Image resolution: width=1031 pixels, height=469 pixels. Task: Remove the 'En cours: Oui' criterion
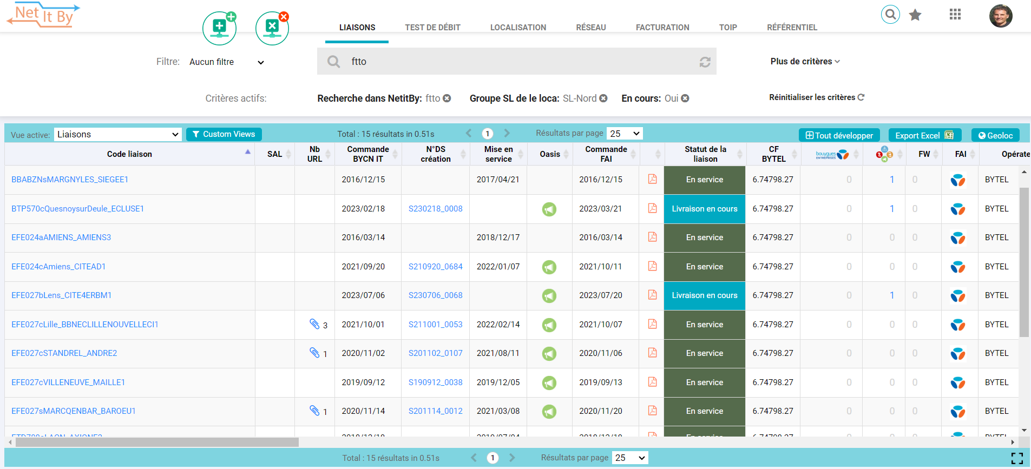tap(685, 98)
